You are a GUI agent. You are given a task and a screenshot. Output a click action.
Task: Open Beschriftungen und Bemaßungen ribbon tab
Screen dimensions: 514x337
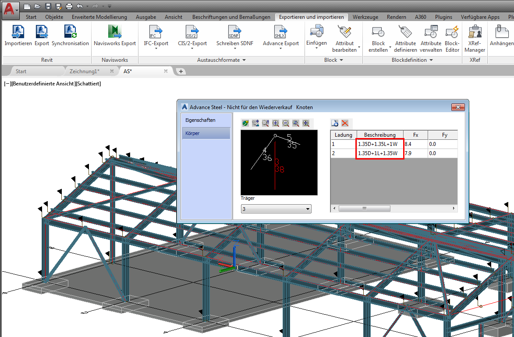pos(231,17)
